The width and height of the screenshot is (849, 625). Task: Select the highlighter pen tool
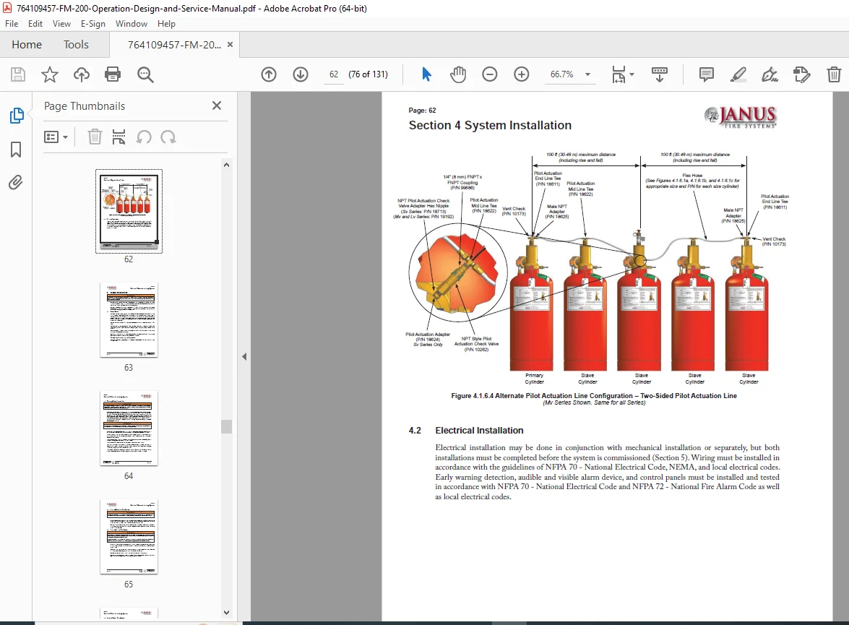738,74
